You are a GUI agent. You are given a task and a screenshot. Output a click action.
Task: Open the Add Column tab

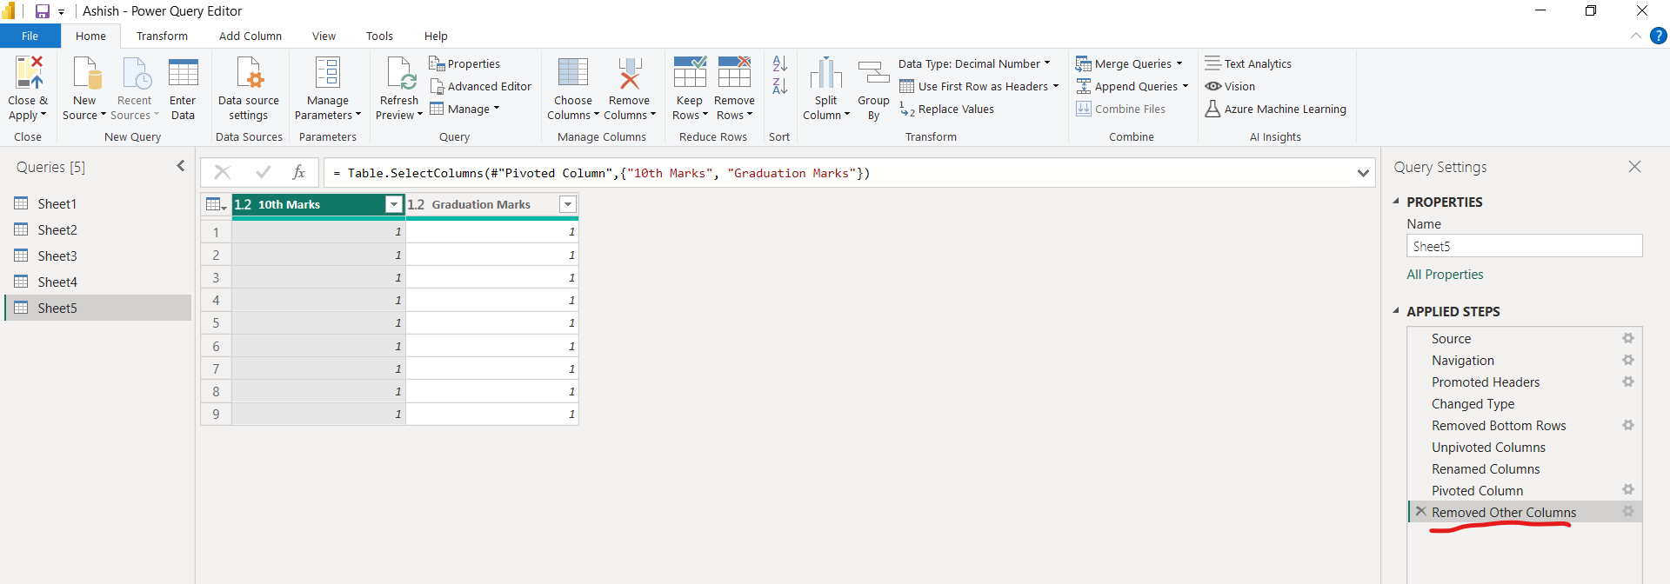pyautogui.click(x=250, y=36)
